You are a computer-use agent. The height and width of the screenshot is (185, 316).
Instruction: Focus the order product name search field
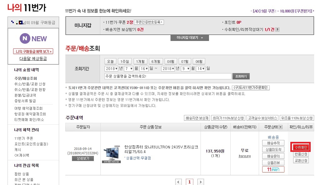coord(168,76)
